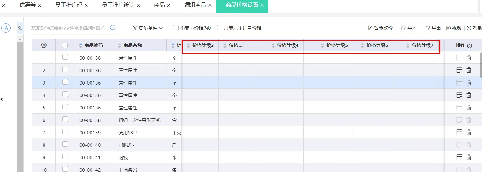482x172 pixels.
Task: Sort by 商品编码 column arrows
Action: click(x=81, y=45)
